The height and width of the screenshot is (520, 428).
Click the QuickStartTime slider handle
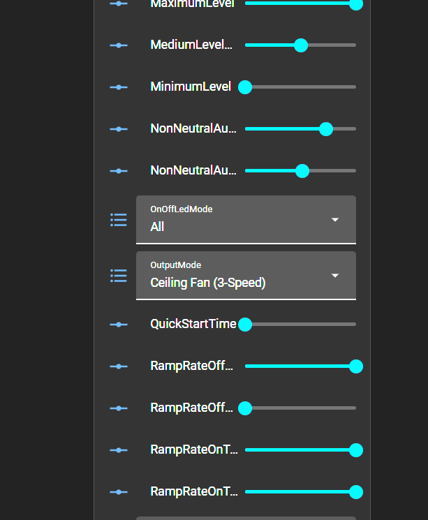coord(245,325)
